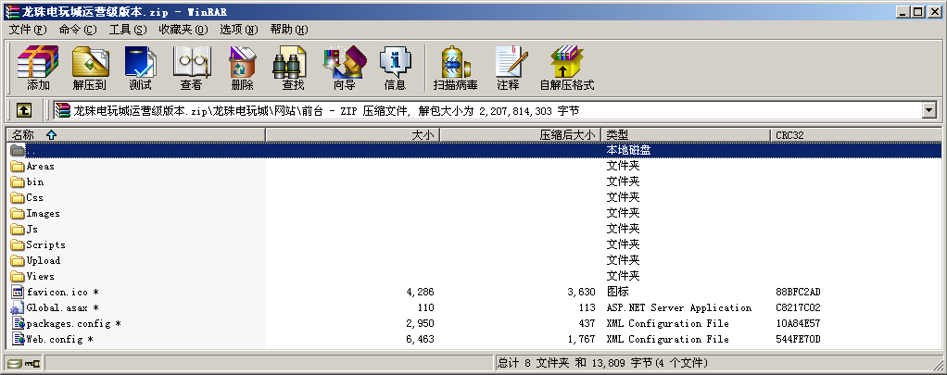947x375 pixels.
Task: Select the Global.asax file entry
Action: tap(57, 308)
